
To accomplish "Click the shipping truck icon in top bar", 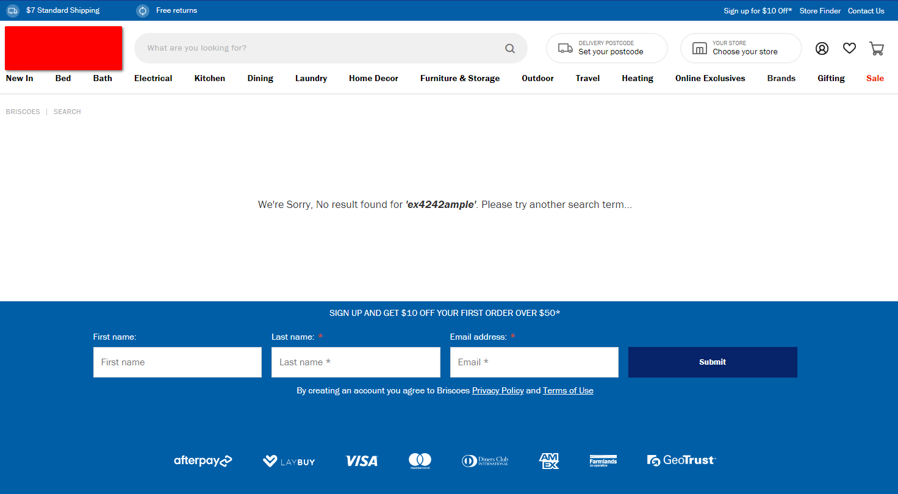I will tap(13, 10).
